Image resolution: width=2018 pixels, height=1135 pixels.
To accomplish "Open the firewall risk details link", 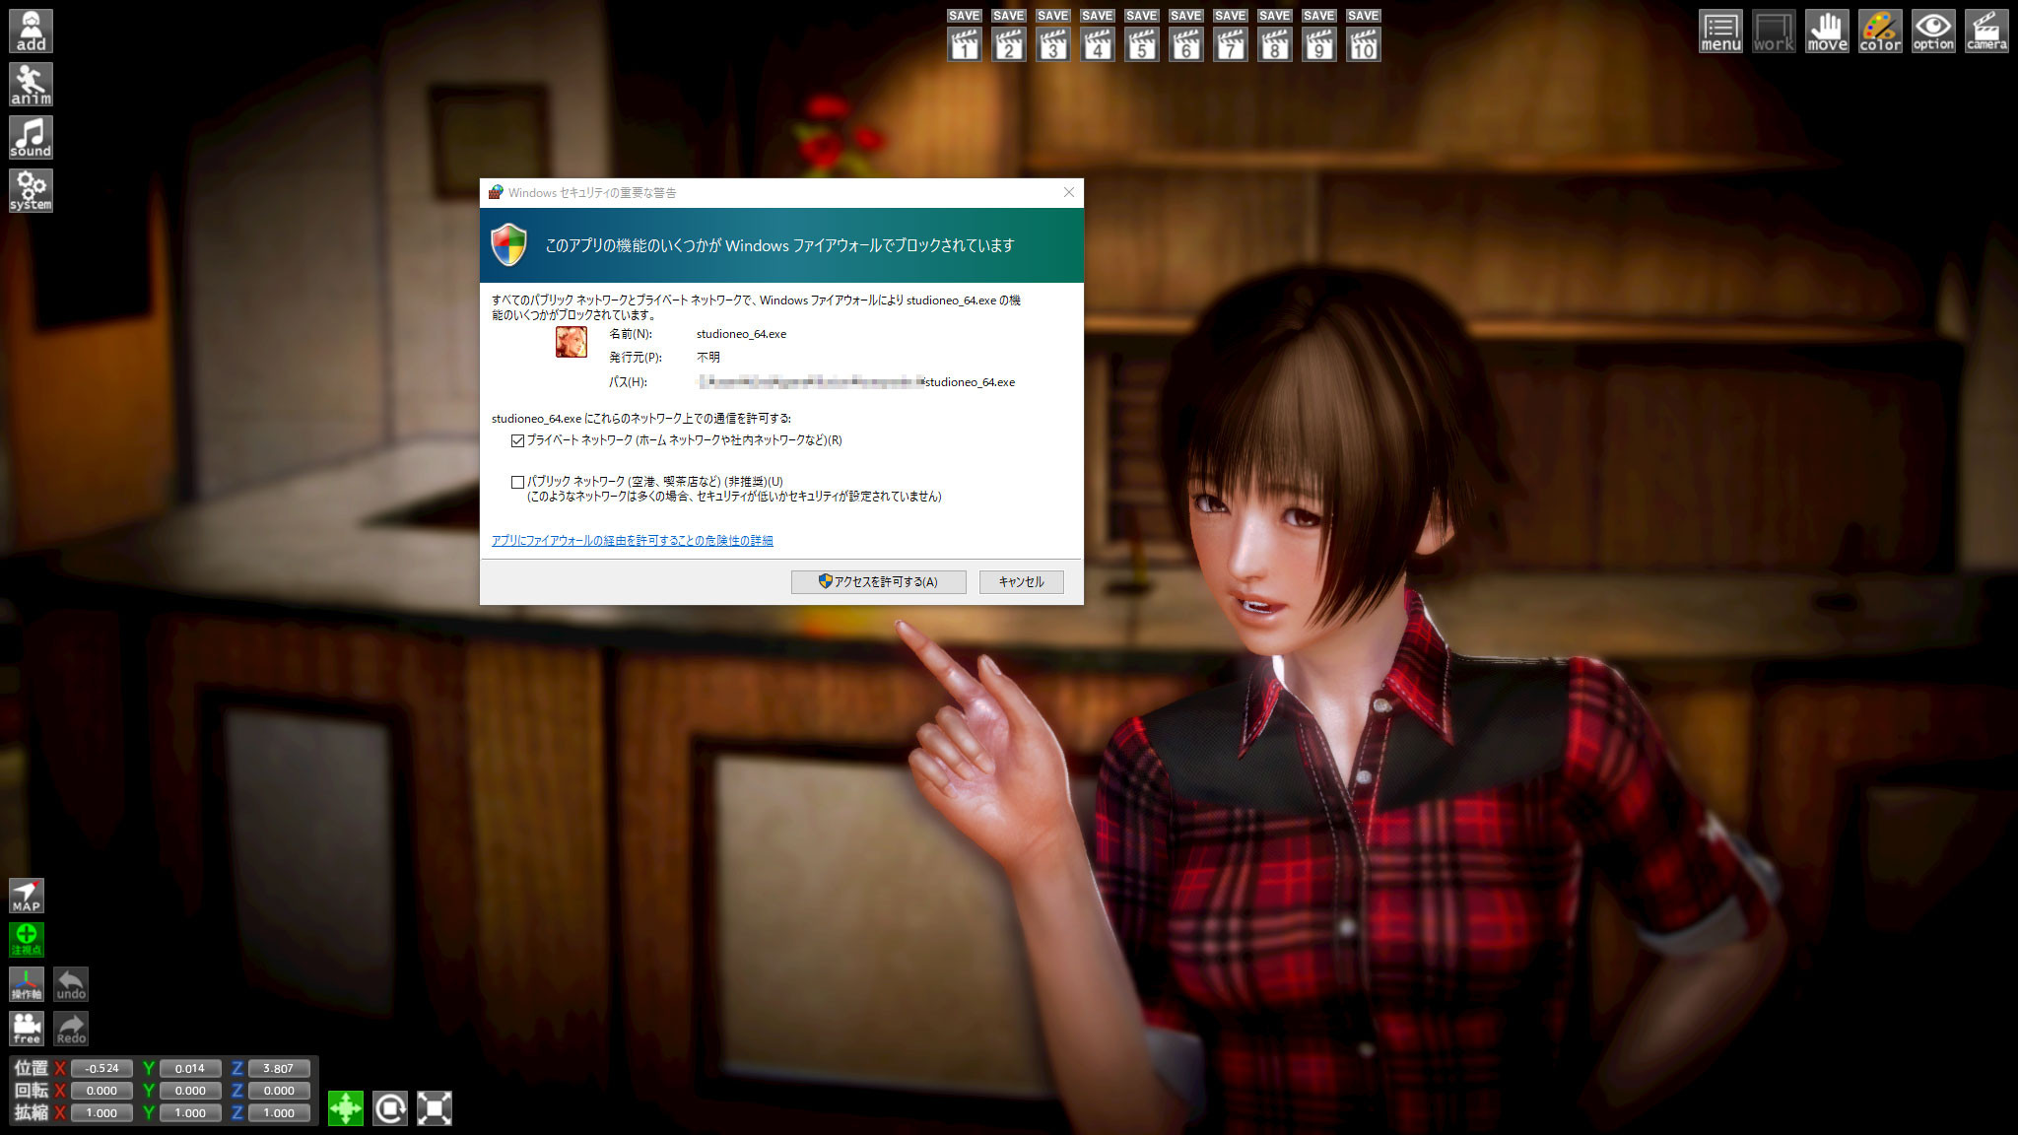I will coord(632,541).
